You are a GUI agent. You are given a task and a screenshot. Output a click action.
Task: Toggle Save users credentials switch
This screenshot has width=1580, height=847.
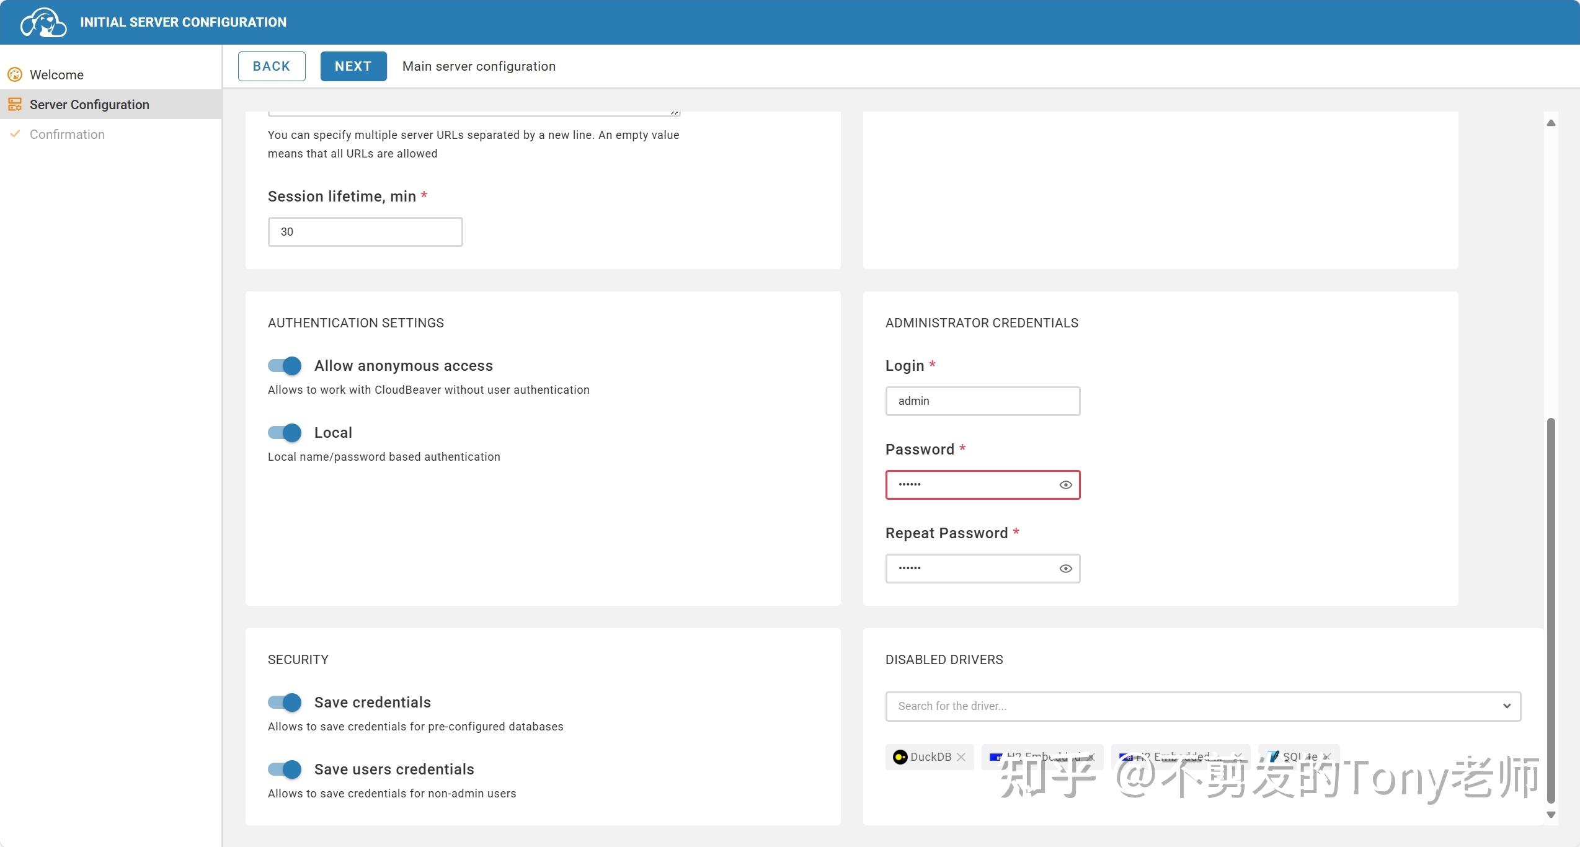point(285,769)
